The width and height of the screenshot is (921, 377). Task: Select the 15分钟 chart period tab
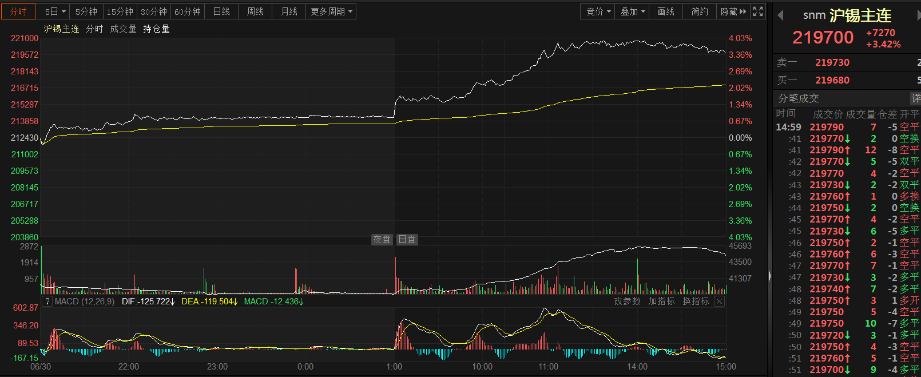coord(120,11)
